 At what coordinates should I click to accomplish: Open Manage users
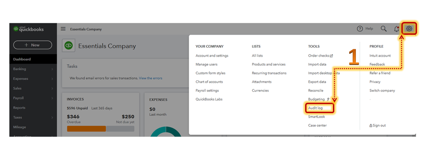pos(207,64)
